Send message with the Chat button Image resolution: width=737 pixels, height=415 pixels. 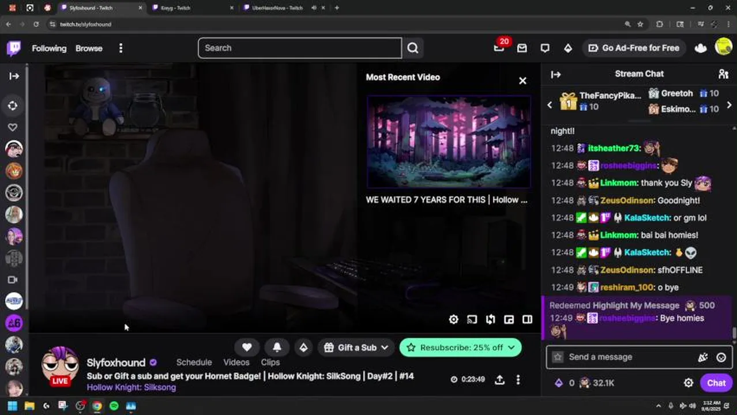(x=716, y=383)
